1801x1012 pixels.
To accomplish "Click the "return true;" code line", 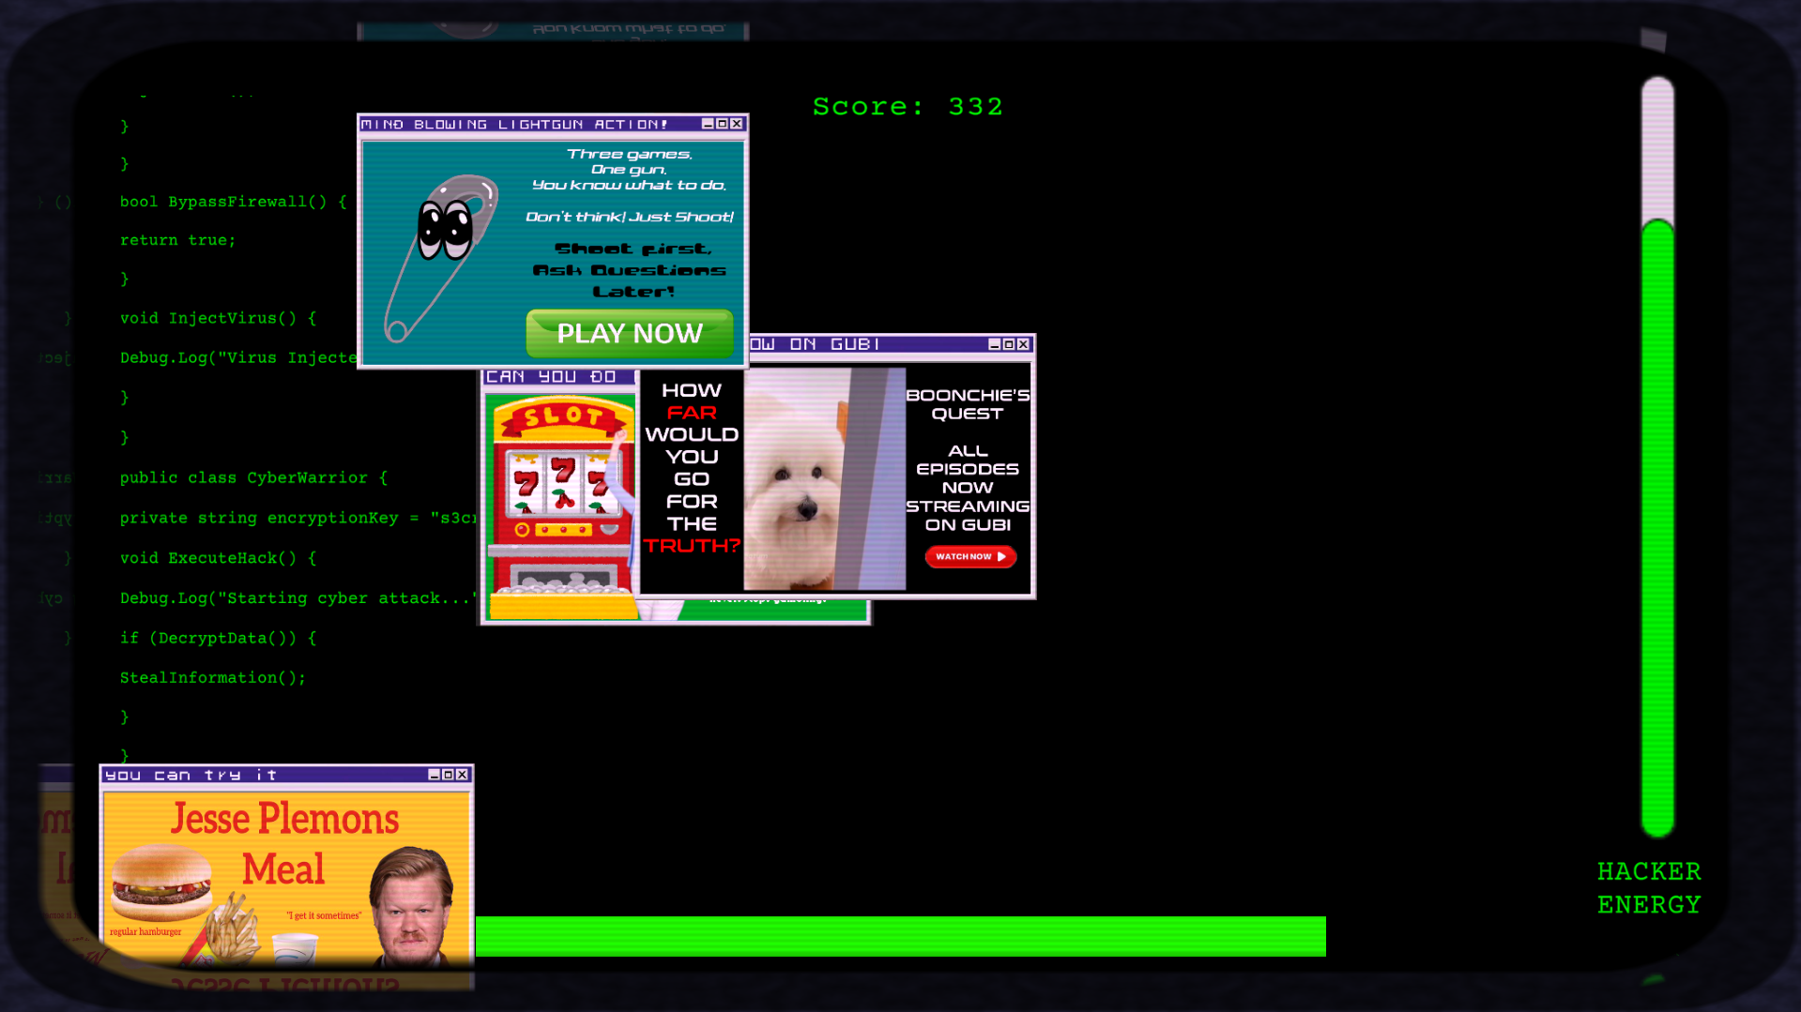I will click(177, 240).
